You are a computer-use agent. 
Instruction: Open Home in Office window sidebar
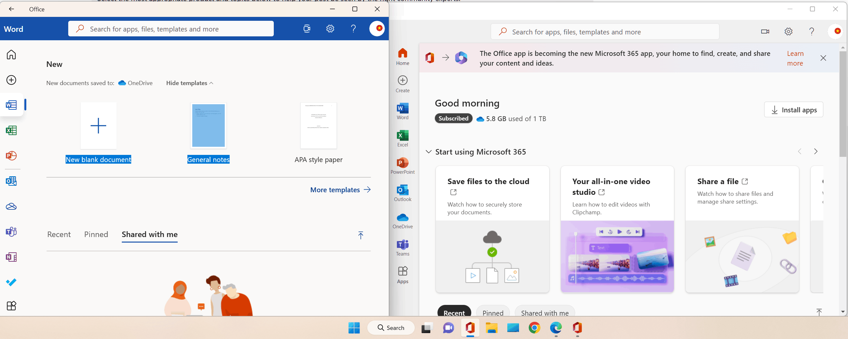(11, 55)
